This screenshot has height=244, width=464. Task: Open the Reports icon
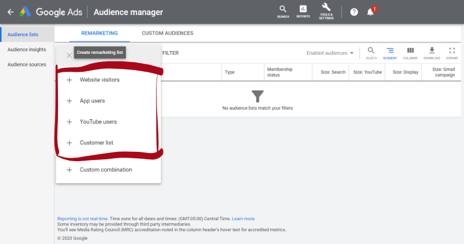303,12
